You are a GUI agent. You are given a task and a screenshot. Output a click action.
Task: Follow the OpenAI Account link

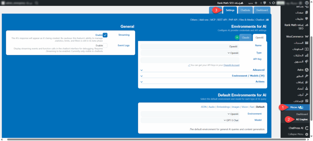click(231, 65)
